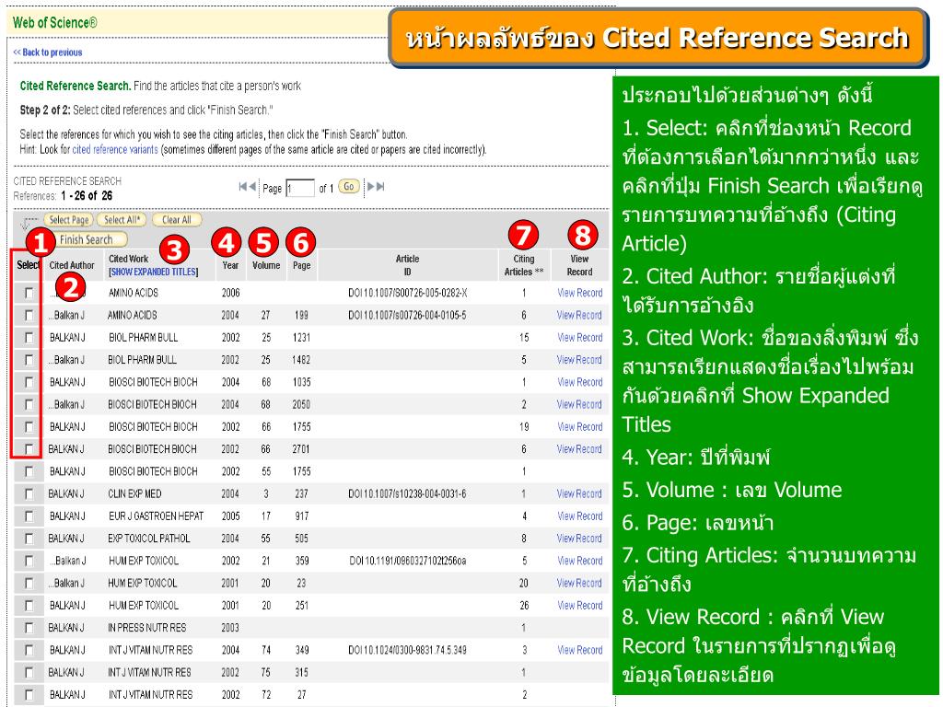Click the Clear All button

[x=176, y=220]
